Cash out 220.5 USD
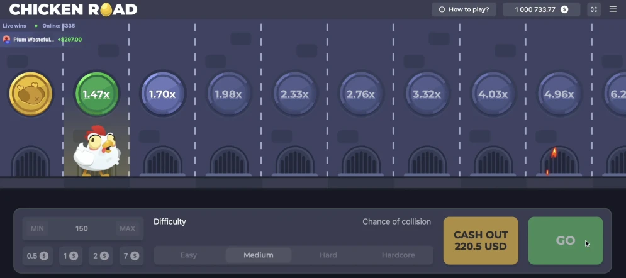The height and width of the screenshot is (278, 626). [481, 241]
